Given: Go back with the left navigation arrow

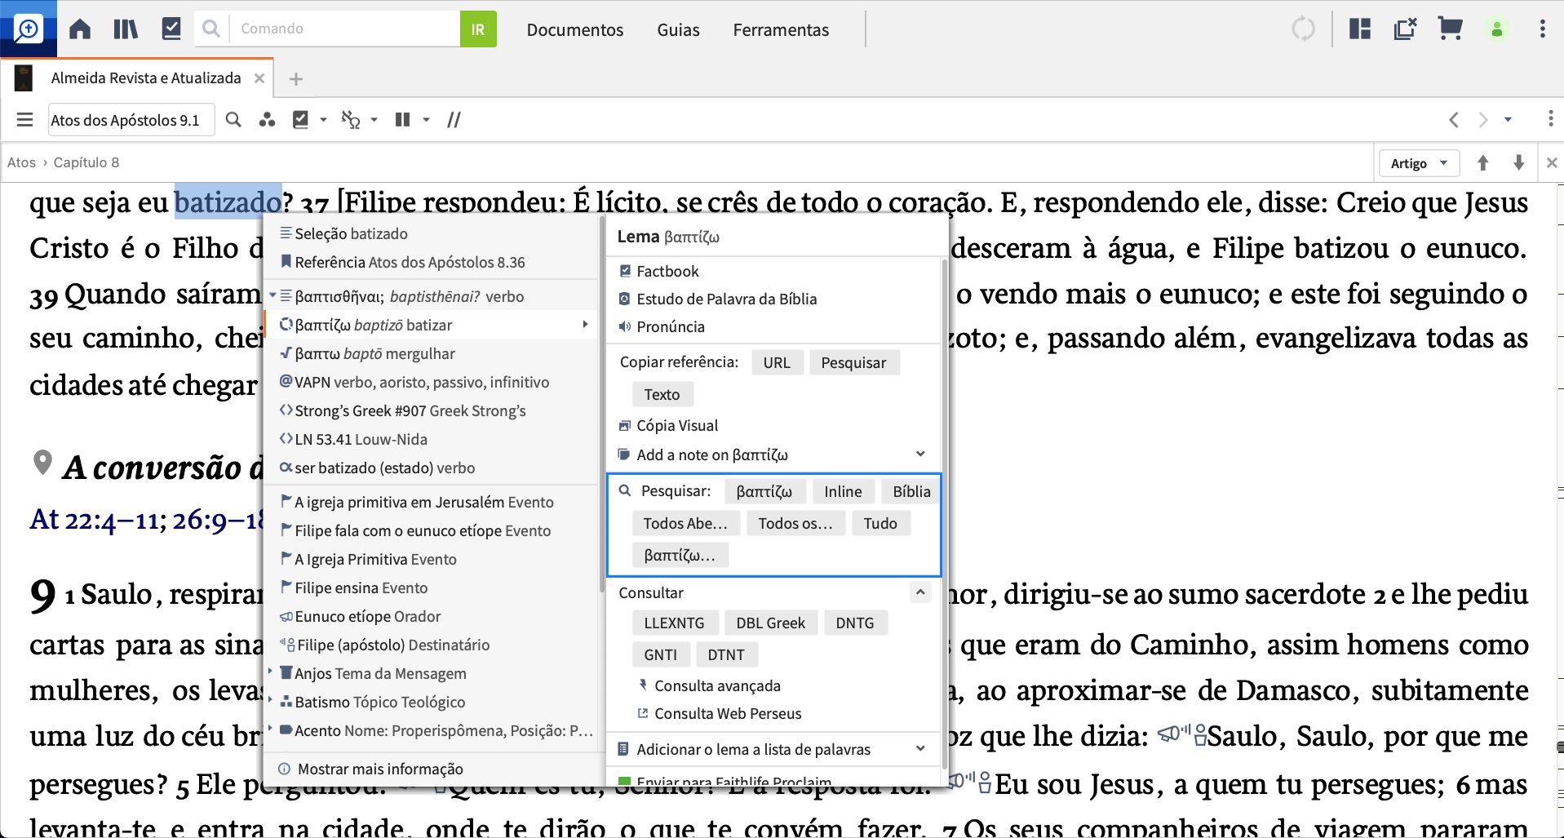Looking at the screenshot, I should click(1454, 120).
